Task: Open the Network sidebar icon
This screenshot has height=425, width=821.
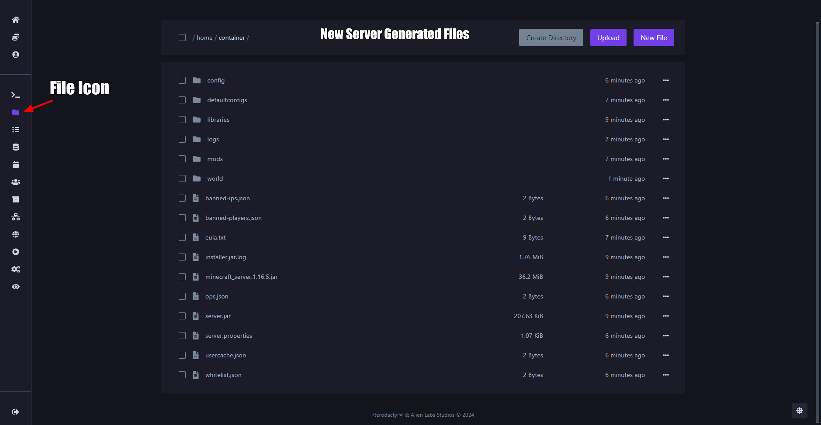Action: coord(16,217)
